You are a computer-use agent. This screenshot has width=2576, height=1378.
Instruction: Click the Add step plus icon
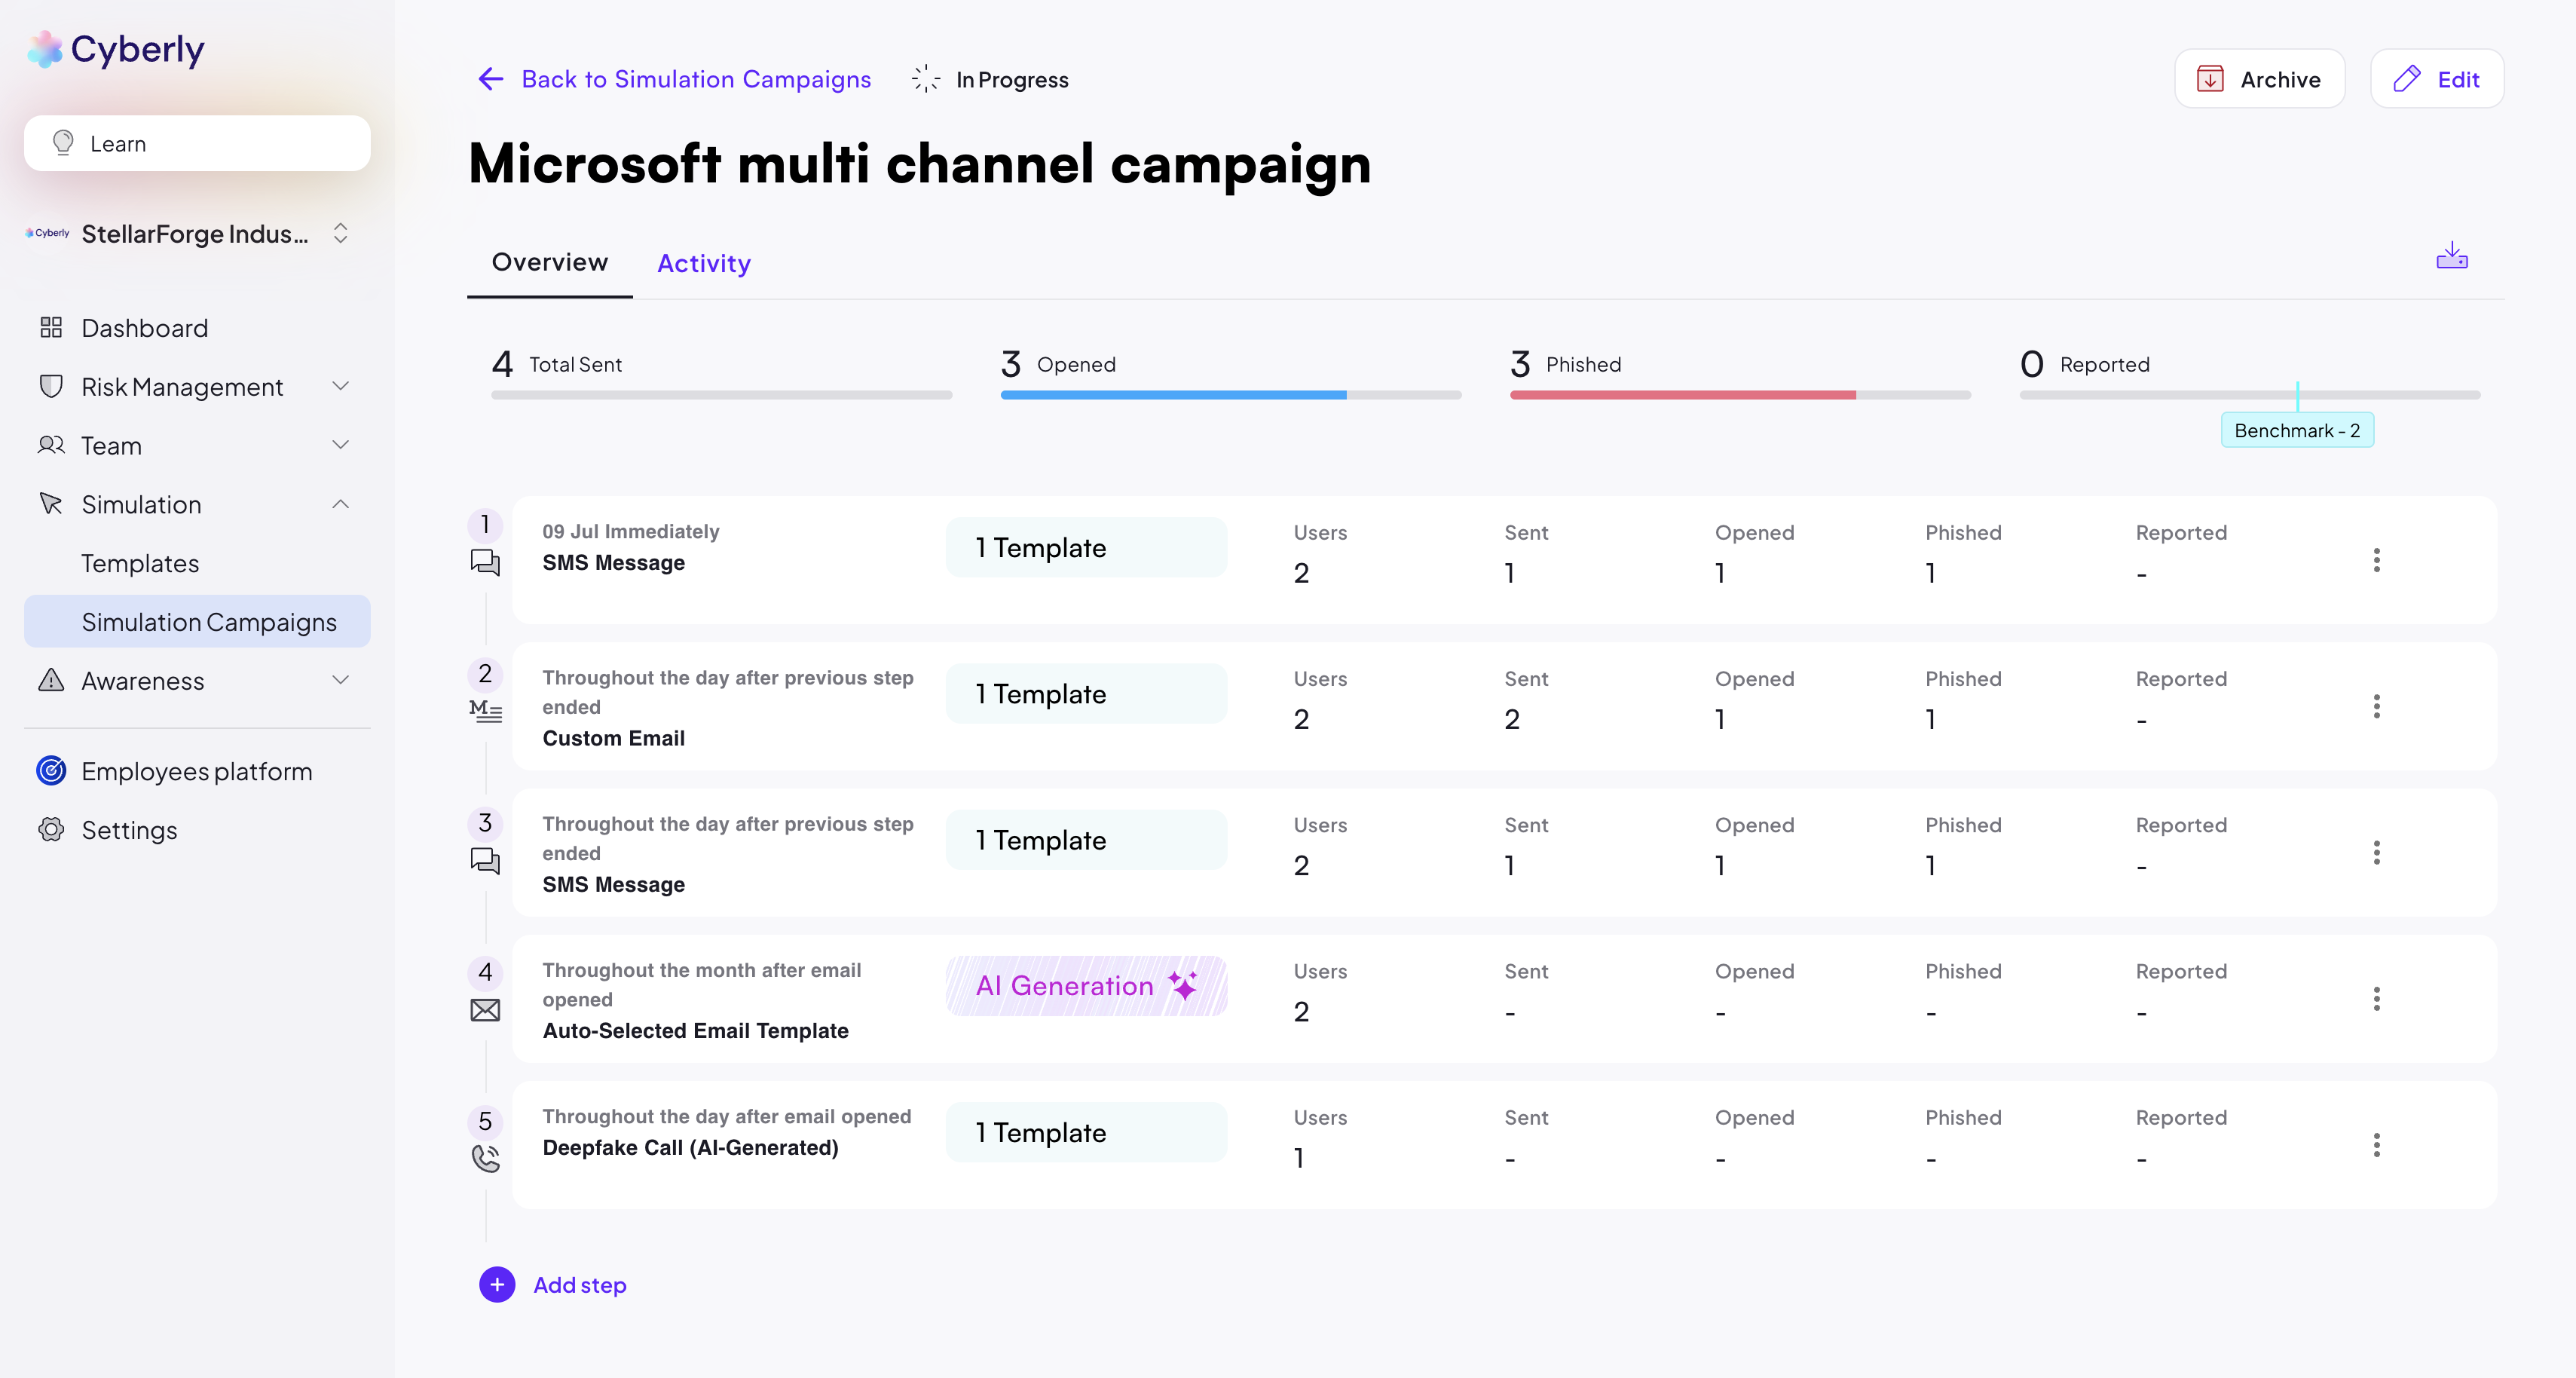497,1284
